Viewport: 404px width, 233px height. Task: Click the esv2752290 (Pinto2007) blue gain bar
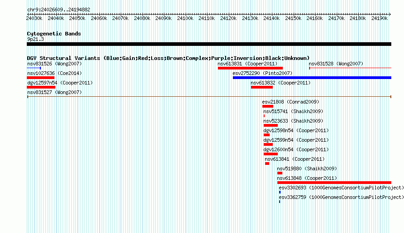312,78
